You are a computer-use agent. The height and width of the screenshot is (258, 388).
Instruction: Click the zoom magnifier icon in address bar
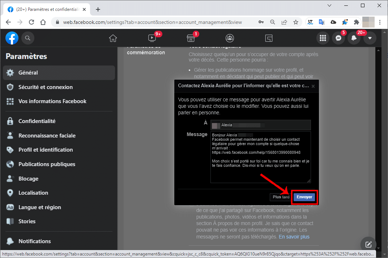click(272, 22)
